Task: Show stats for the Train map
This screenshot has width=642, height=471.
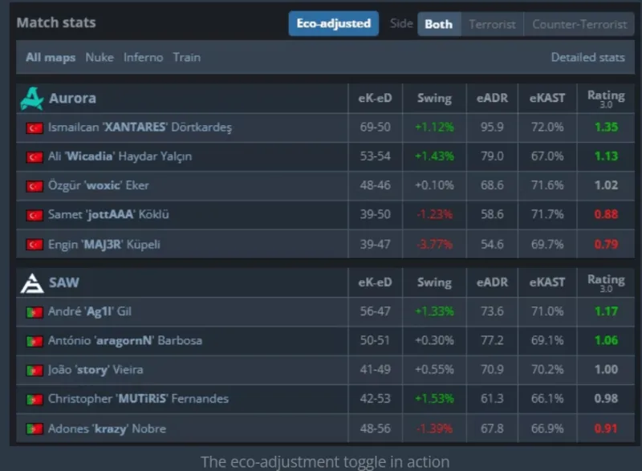Action: tap(186, 58)
